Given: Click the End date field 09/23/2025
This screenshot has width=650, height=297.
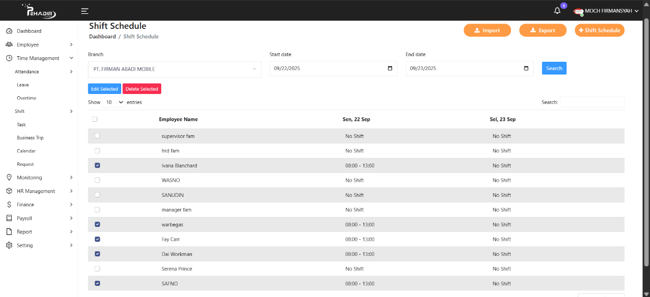Looking at the screenshot, I should 470,68.
